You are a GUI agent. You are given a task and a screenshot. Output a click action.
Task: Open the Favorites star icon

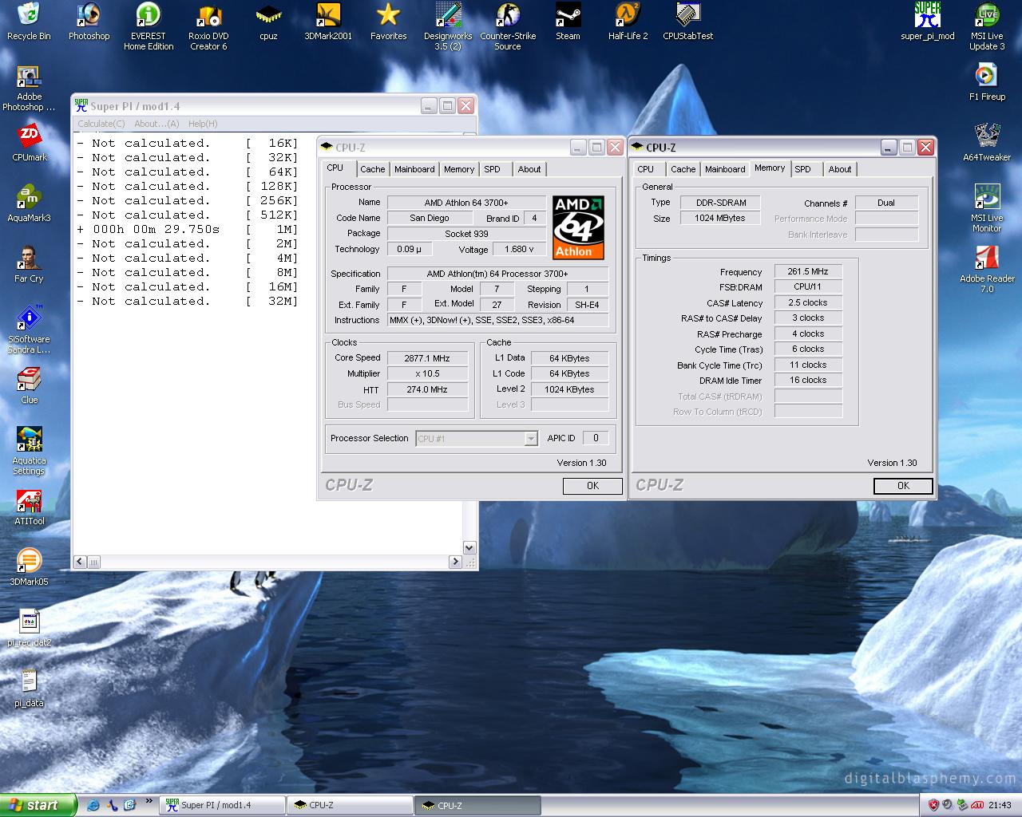[388, 22]
